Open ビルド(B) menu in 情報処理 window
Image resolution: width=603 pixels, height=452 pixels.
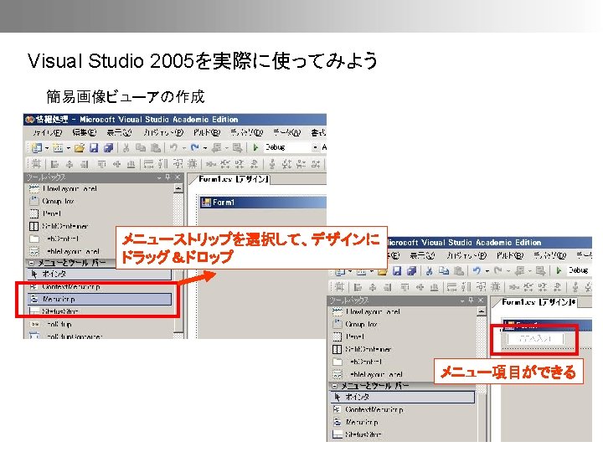point(207,132)
